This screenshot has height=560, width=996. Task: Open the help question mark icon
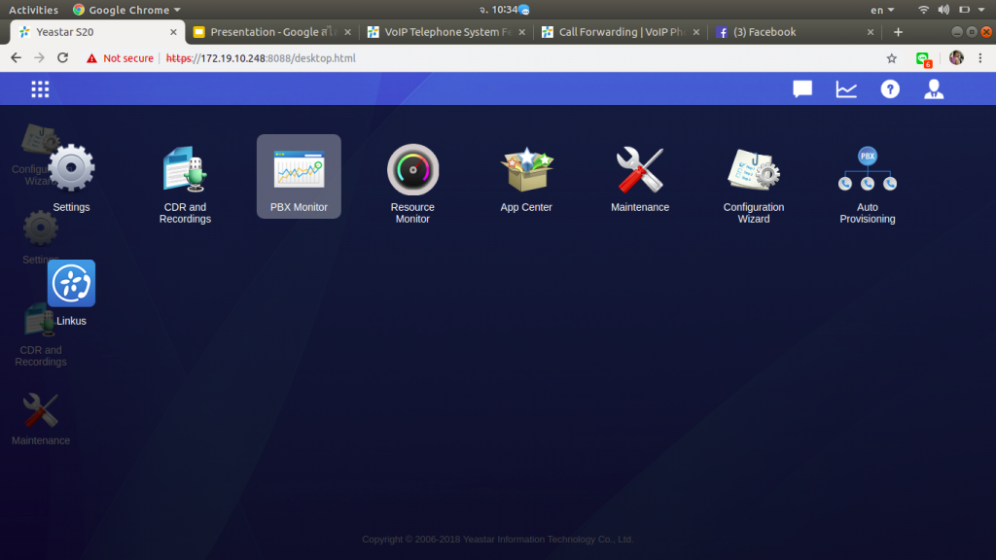click(890, 88)
